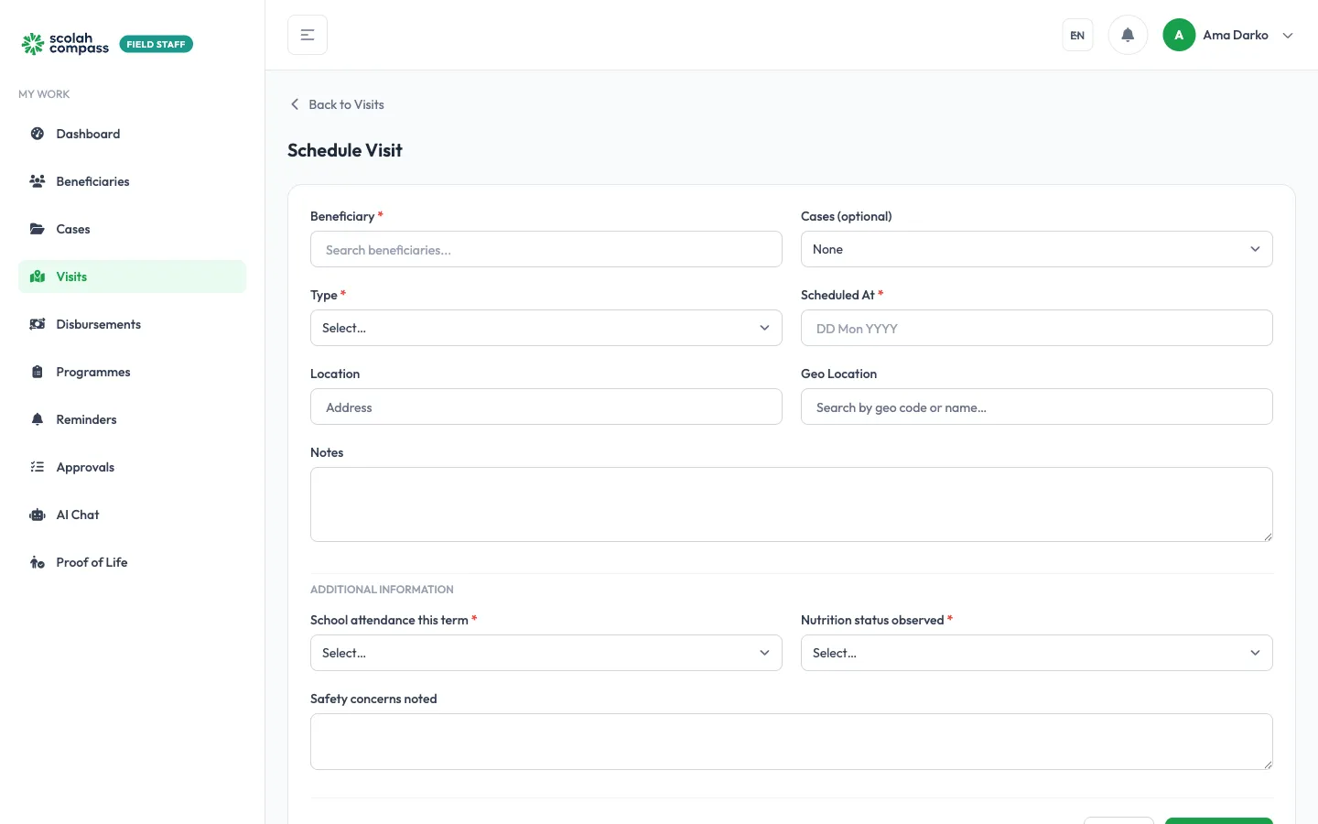Click the Approvals label in the sidebar
The width and height of the screenshot is (1318, 824).
85,467
